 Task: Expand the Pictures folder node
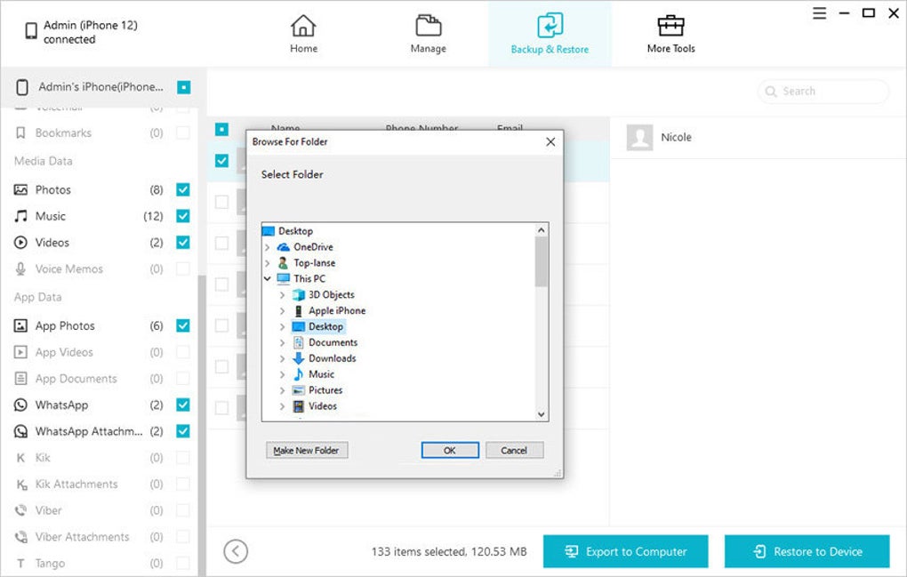point(282,390)
